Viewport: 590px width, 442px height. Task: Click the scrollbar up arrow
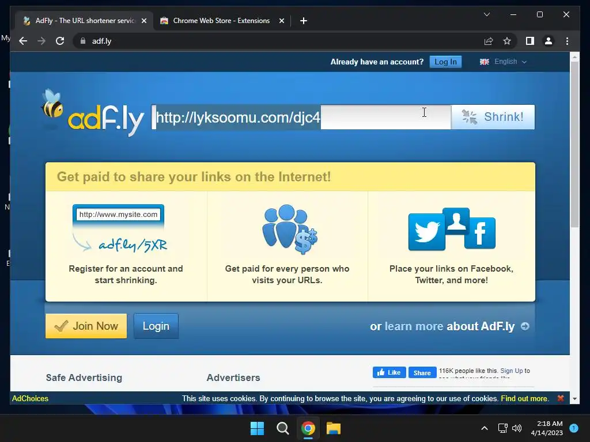tap(574, 57)
